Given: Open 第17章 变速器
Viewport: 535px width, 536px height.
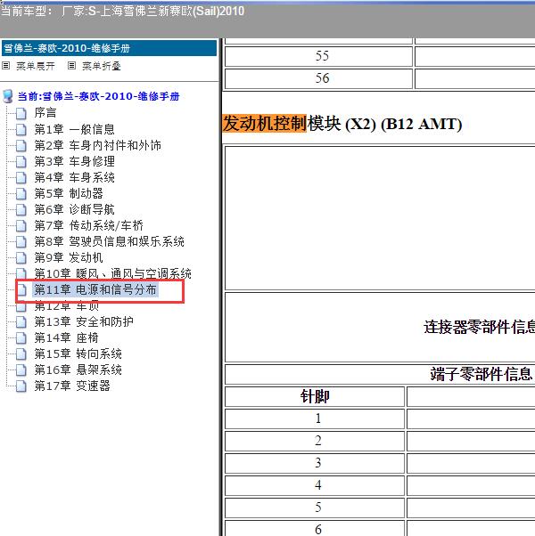Looking at the screenshot, I should tap(72, 386).
